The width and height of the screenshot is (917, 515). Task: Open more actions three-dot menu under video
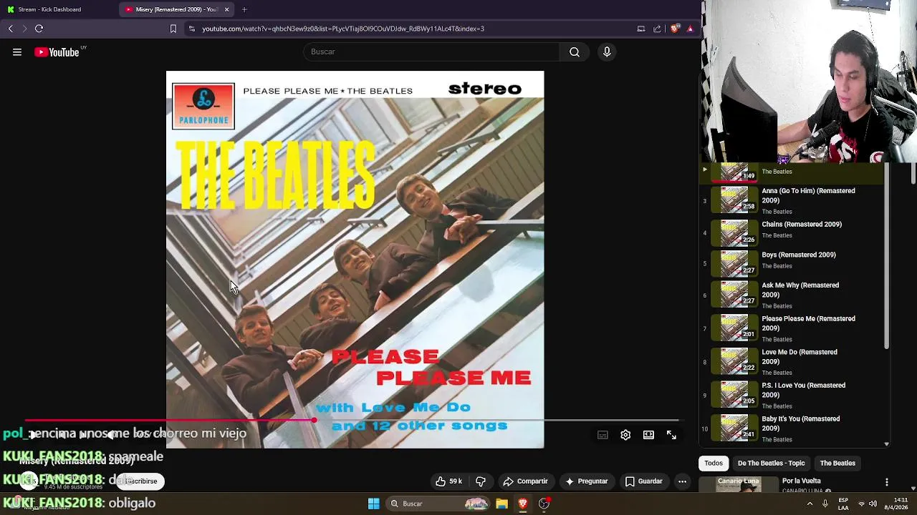(682, 481)
